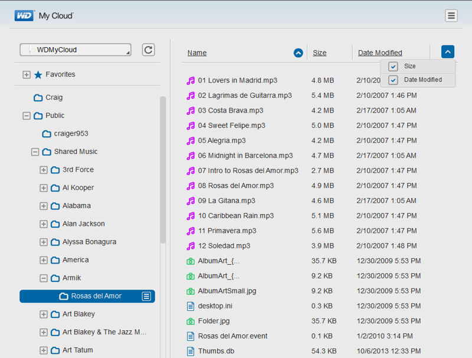The height and width of the screenshot is (358, 472).
Task: Select file 01 Lovers in Madrid.mp3
Action: pyautogui.click(x=238, y=80)
